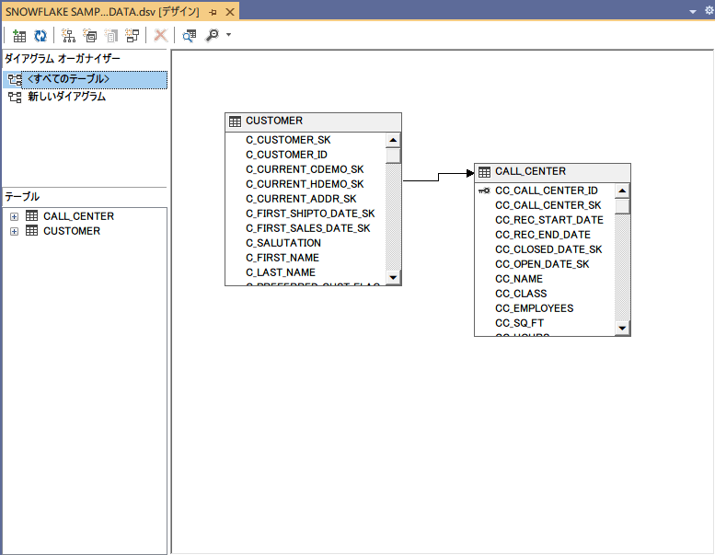Select the SNOWFLAKE SAMPLE DATA.dsv design tab

coord(101,11)
